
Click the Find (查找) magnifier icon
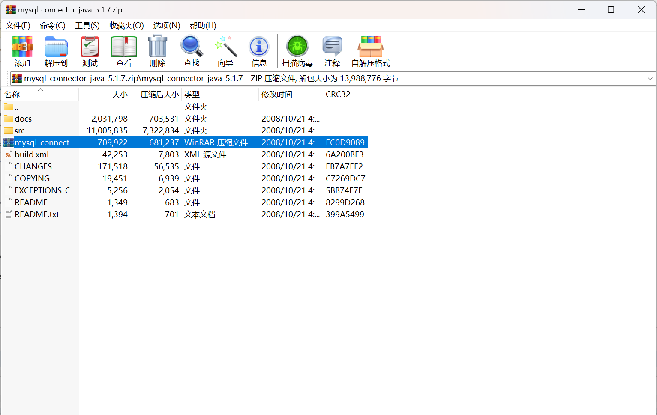(x=192, y=47)
